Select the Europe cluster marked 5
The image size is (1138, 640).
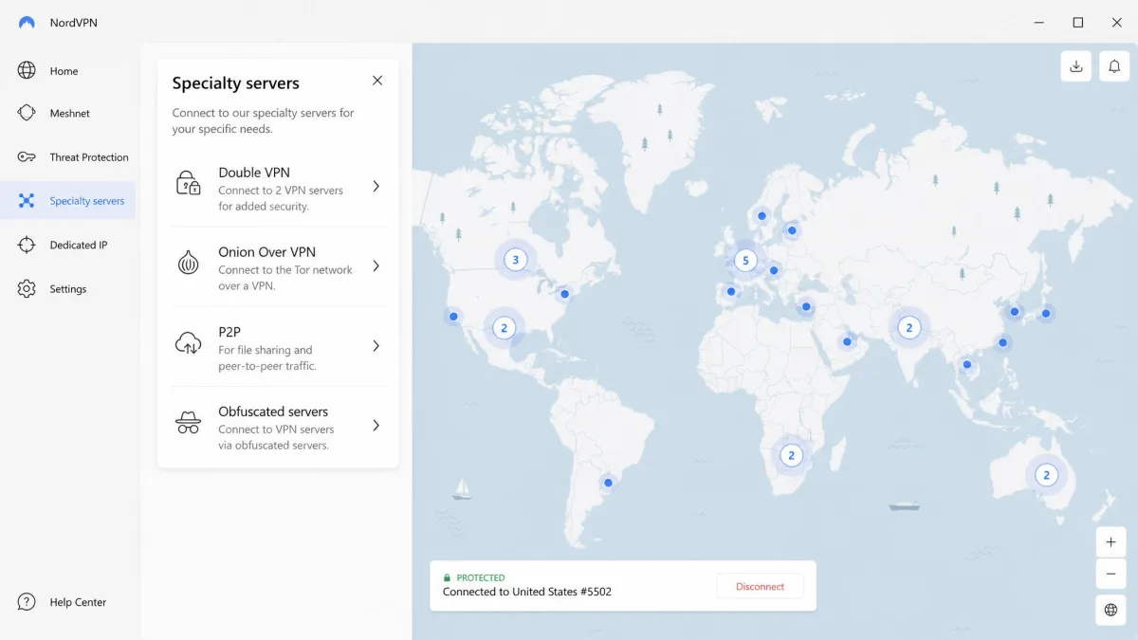(745, 260)
